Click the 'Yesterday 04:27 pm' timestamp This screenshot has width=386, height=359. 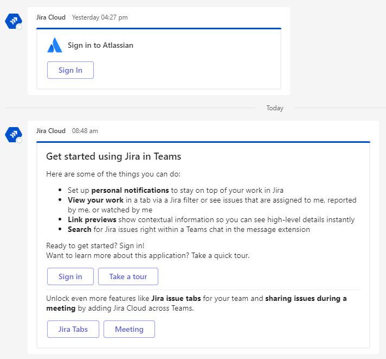(x=100, y=17)
